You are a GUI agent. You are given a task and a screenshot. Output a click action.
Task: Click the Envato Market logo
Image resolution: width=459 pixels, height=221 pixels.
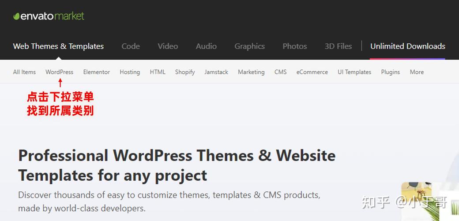pyautogui.click(x=49, y=16)
